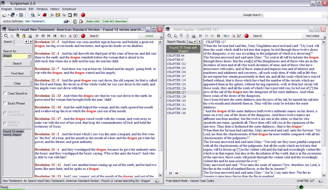328x190 pixels.
Task: Go to previous record in New Testament window
Action: pyautogui.click(x=43, y=36)
